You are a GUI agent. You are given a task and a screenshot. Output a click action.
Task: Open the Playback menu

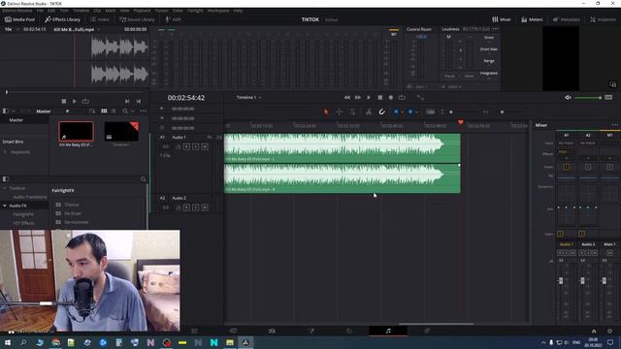click(142, 11)
